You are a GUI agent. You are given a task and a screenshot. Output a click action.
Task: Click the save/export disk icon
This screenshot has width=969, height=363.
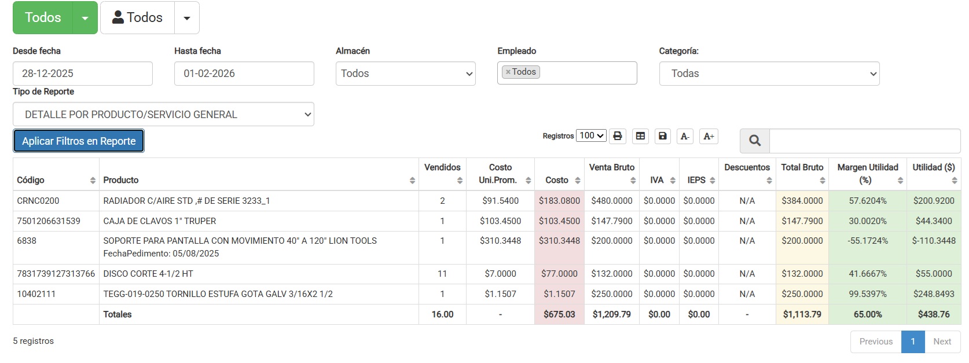tap(663, 136)
